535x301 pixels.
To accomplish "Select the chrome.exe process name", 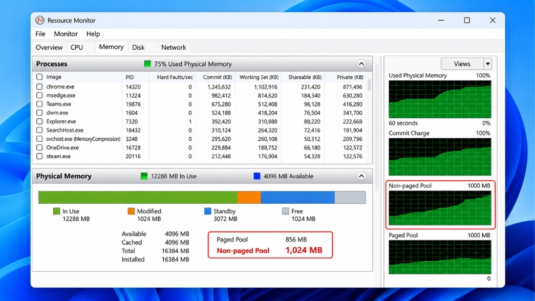I will 60,87.
